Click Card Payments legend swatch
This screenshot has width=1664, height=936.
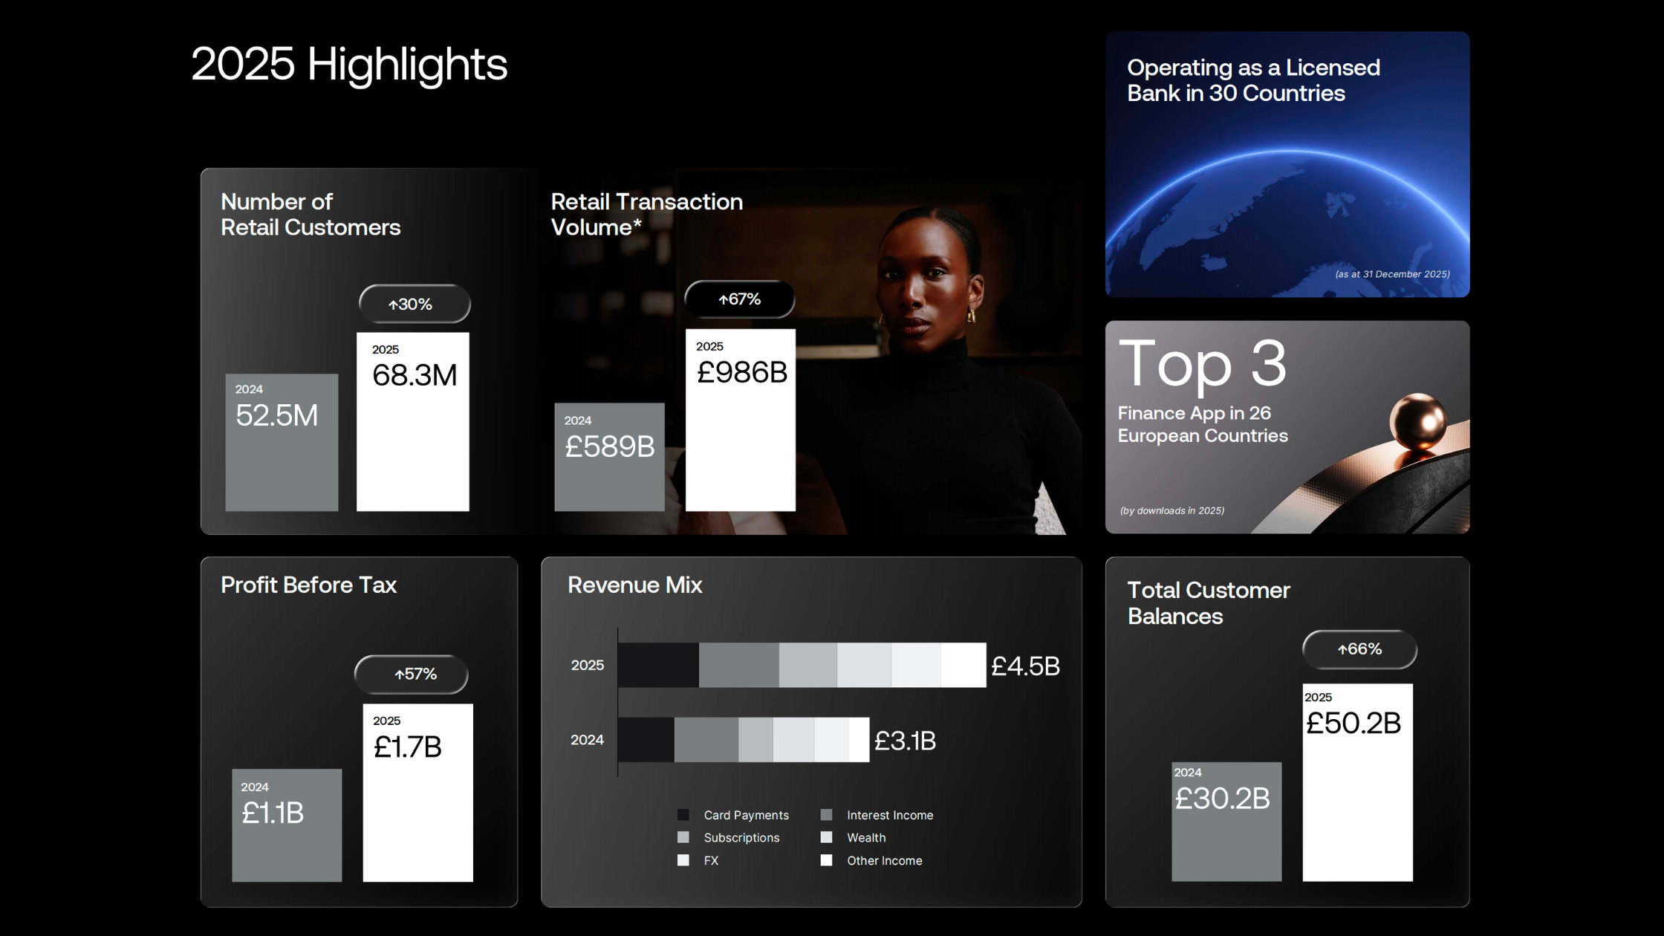click(x=683, y=815)
